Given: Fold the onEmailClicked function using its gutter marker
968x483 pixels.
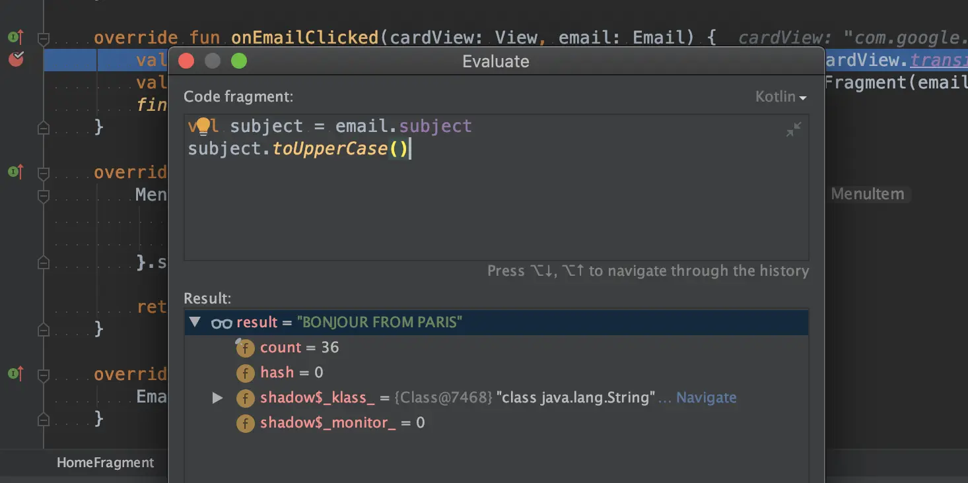Looking at the screenshot, I should 44,38.
